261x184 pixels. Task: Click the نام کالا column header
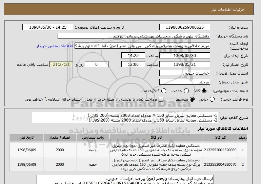click(x=156, y=138)
